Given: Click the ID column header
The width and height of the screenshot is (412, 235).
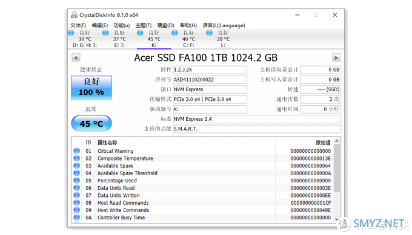Looking at the screenshot, I should coord(88,143).
